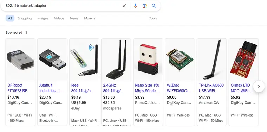Viewport: 267px width, 132px height.
Task: Focus the search field with 802.11b query
Action: click(x=63, y=6)
